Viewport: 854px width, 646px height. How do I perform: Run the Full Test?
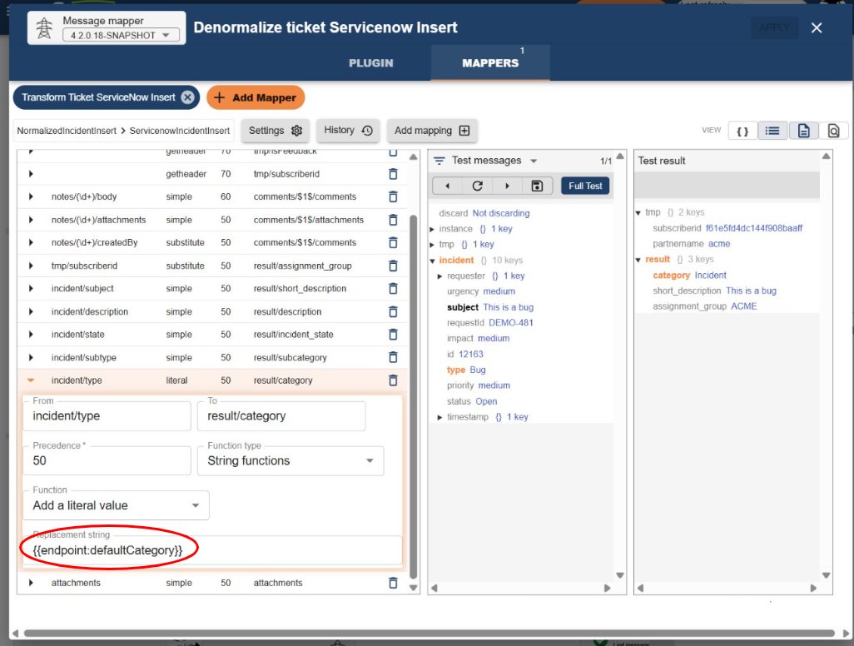click(x=585, y=186)
